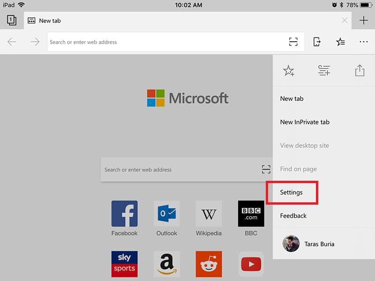Choose Find on page option

tap(324, 169)
